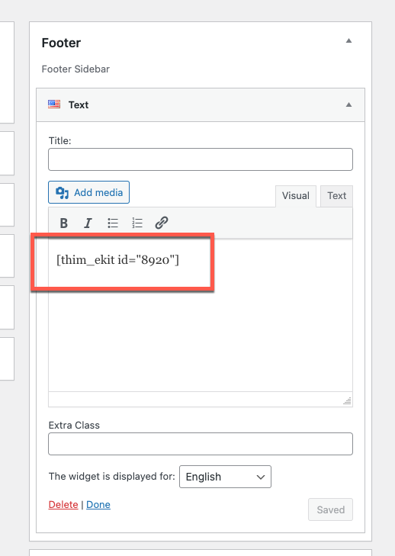This screenshot has height=556, width=395.
Task: Collapse the Footer sidebar panel
Action: pos(349,40)
